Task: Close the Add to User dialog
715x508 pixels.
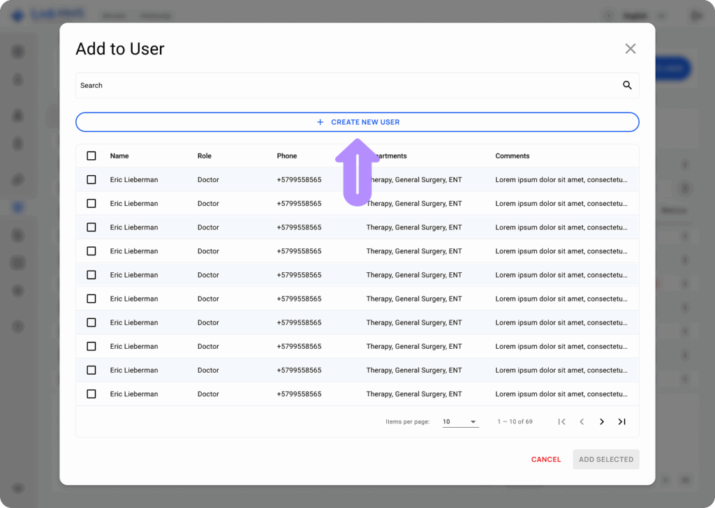Action: coord(630,48)
